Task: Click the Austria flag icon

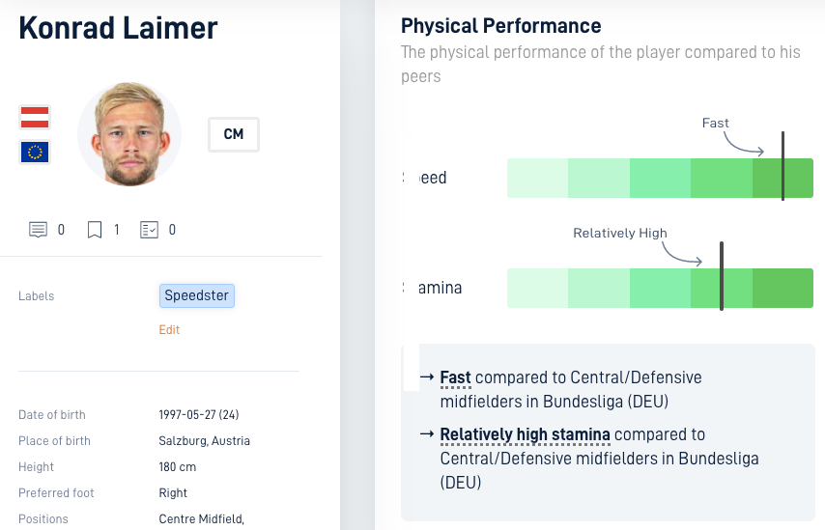Action: 35,117
